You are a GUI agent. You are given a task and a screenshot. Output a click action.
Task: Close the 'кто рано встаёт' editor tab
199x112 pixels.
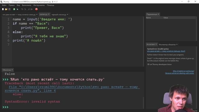(37, 15)
